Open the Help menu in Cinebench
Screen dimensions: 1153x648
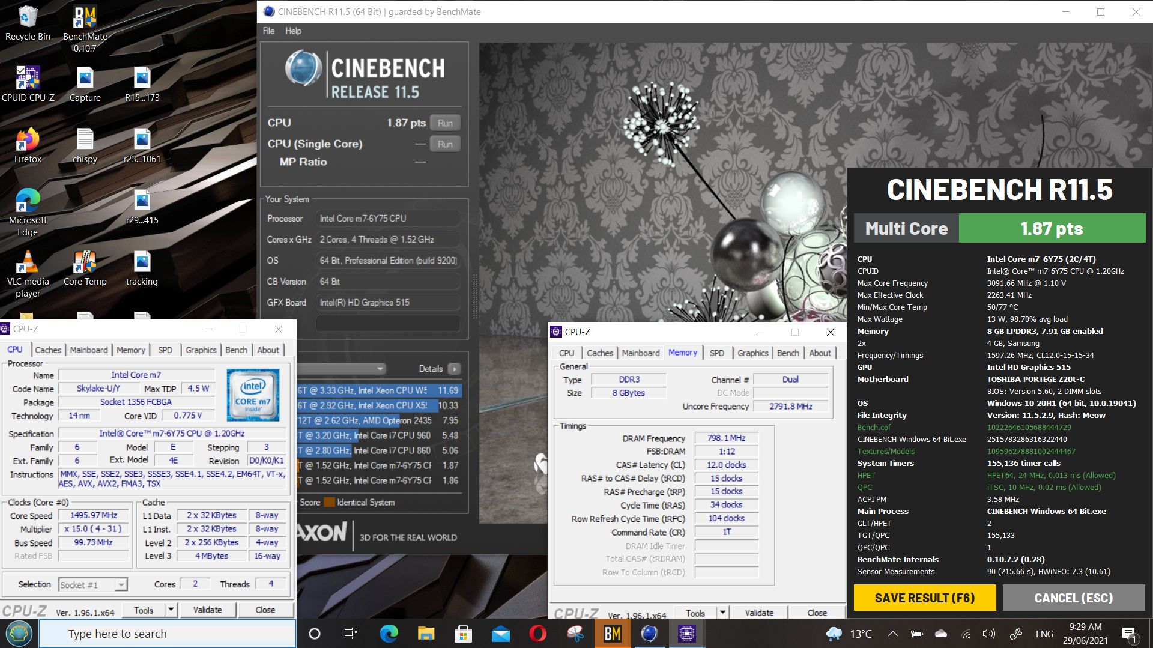[x=293, y=31]
